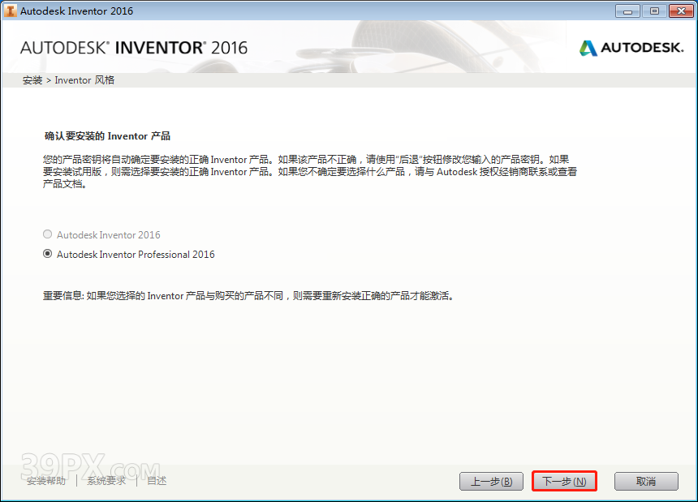Click the 下一步(N) next button

564,480
